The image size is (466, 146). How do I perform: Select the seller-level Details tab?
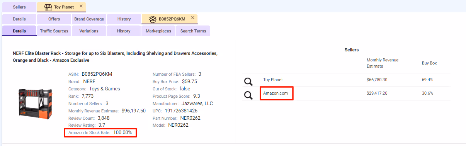point(19,19)
